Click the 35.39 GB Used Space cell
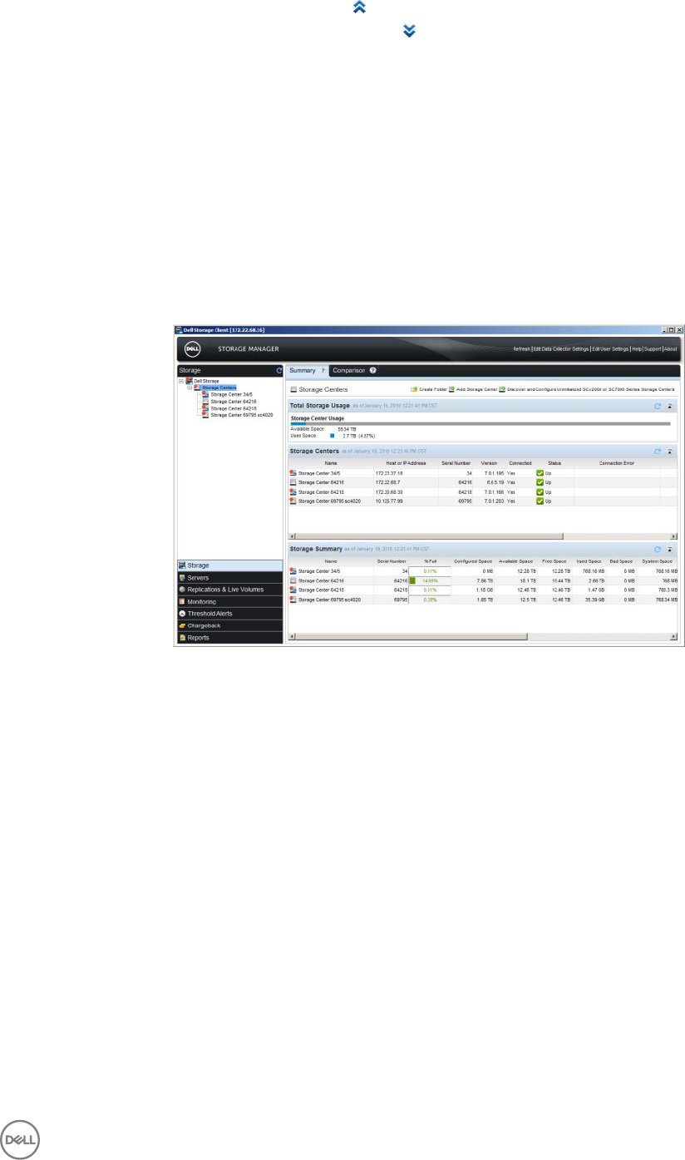This screenshot has width=685, height=1160. coord(589,600)
